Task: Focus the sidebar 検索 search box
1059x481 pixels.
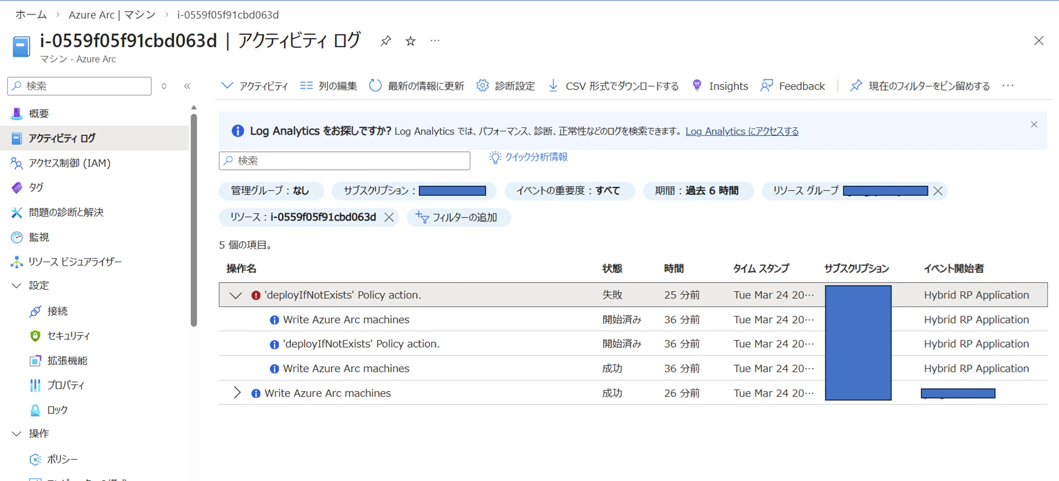Action: pyautogui.click(x=79, y=86)
